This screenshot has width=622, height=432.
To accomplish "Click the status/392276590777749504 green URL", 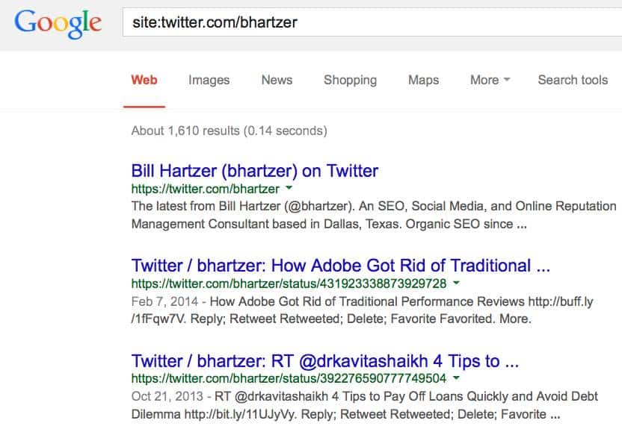I will point(289,378).
